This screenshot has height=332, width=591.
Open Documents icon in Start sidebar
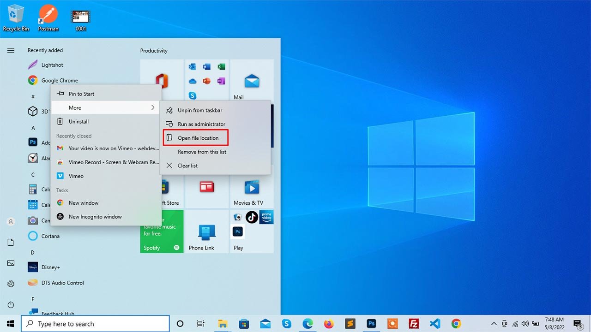11,243
